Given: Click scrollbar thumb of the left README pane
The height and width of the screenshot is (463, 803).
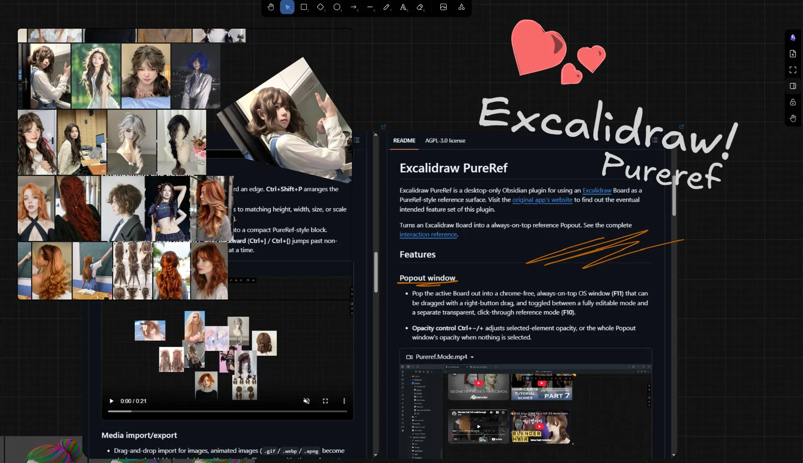Looking at the screenshot, I should [x=376, y=272].
